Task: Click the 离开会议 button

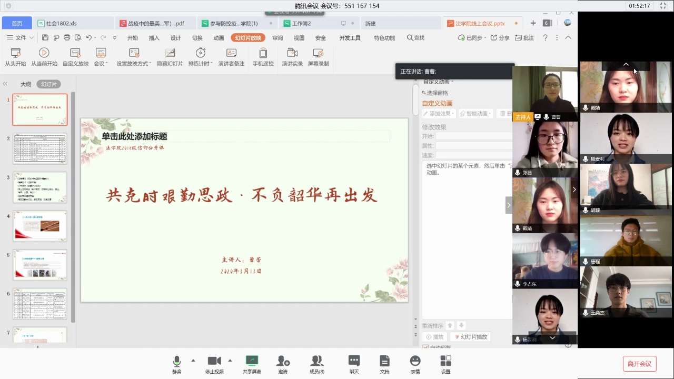Action: pos(640,364)
